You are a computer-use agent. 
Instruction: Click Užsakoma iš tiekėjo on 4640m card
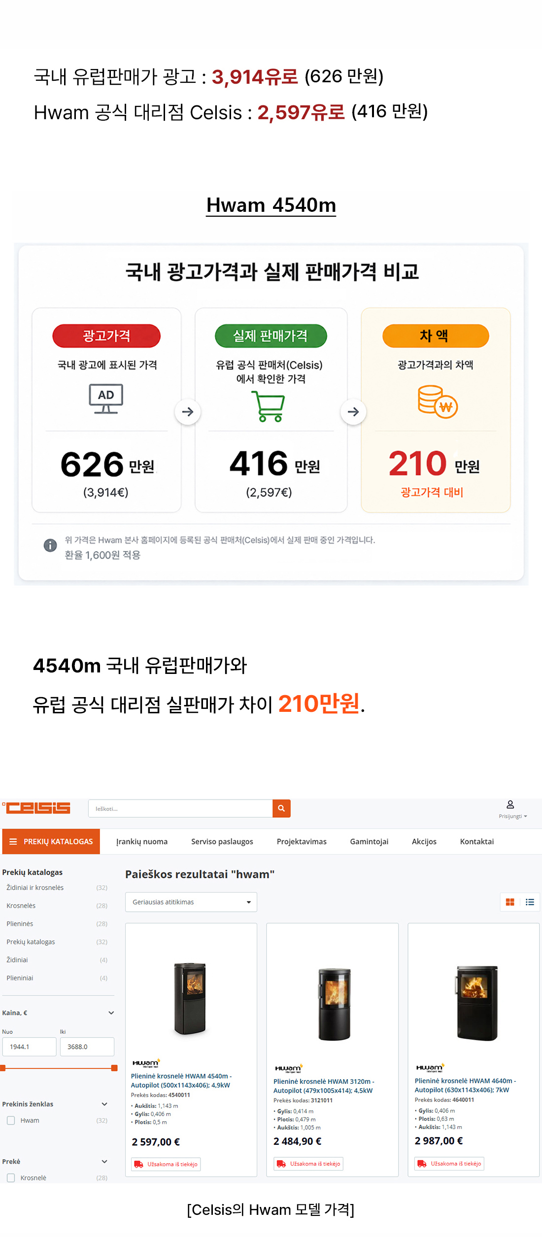(449, 1164)
